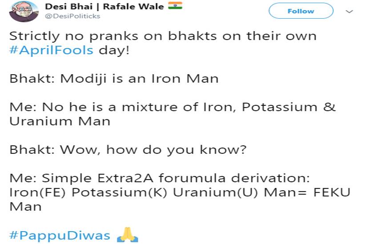378x244 pixels.
Task: Click the folded hands emoji
Action: (127, 235)
